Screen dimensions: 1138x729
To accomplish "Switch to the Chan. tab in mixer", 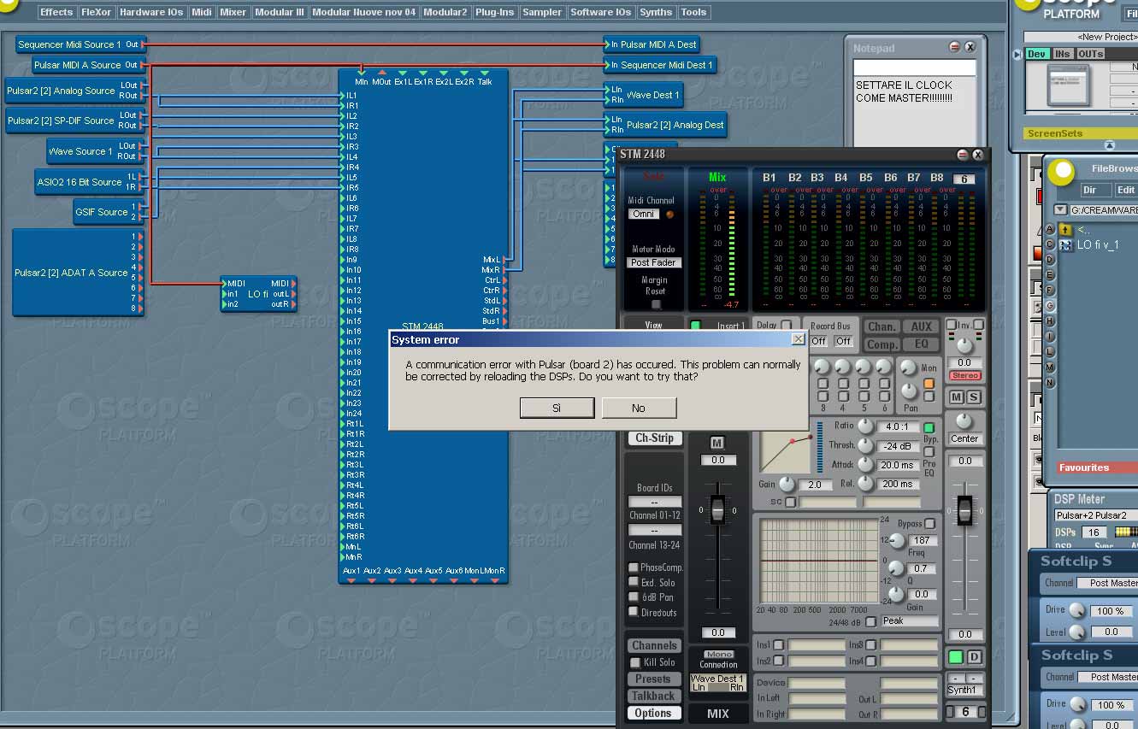I will click(882, 326).
